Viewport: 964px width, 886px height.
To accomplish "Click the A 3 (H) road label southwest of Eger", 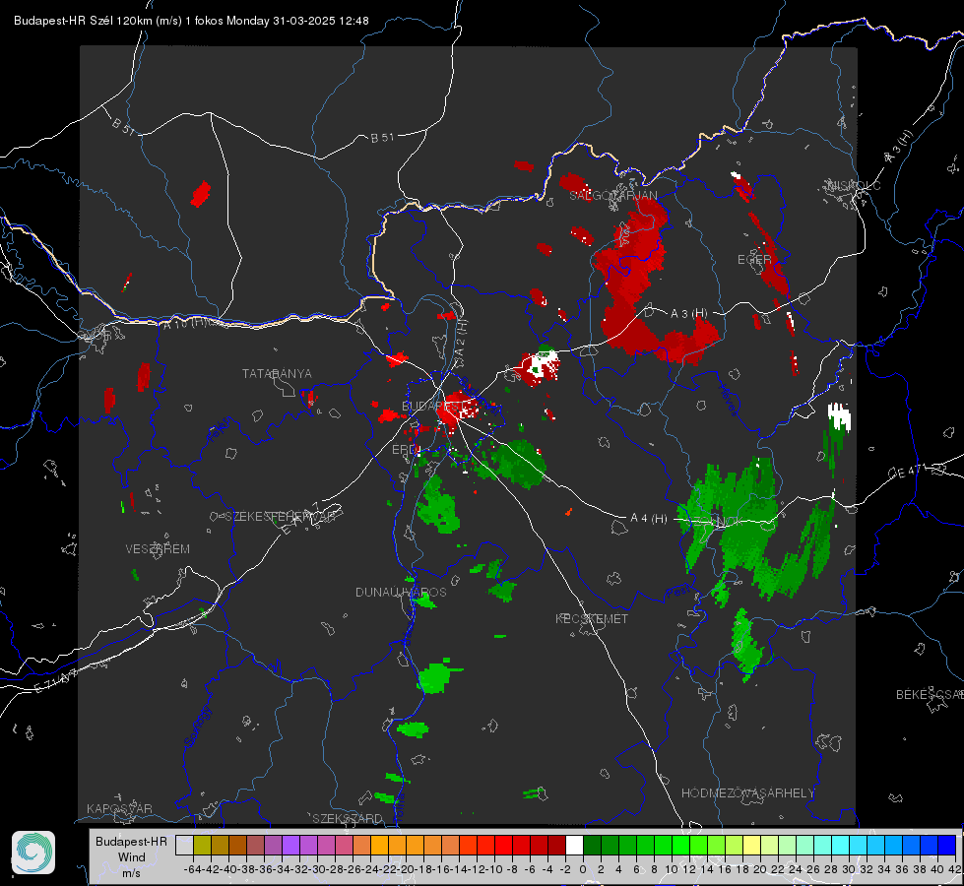I will tap(688, 314).
